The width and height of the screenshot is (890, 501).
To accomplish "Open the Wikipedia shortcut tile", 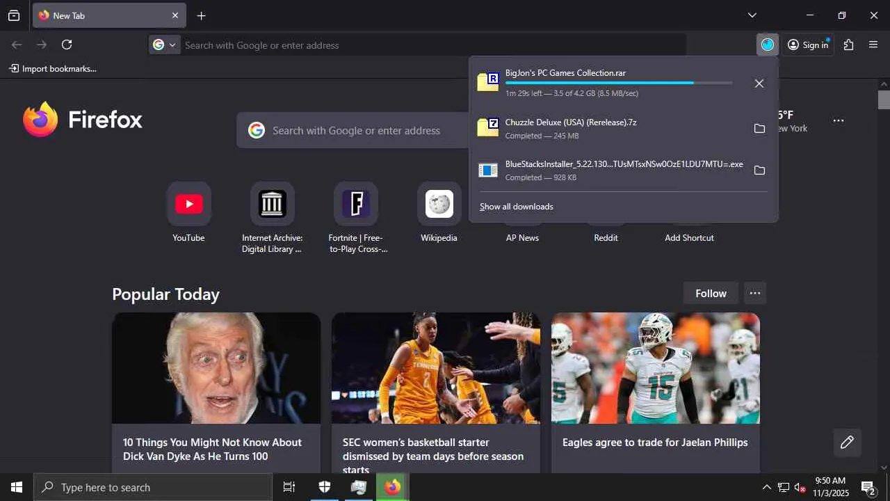I will point(439,204).
